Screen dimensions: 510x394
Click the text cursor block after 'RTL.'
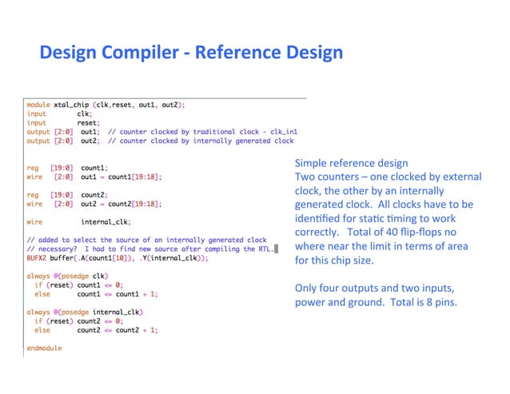tap(276, 249)
